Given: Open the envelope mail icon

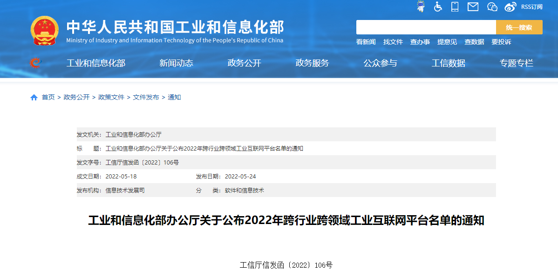Looking at the screenshot, I should click(473, 7).
